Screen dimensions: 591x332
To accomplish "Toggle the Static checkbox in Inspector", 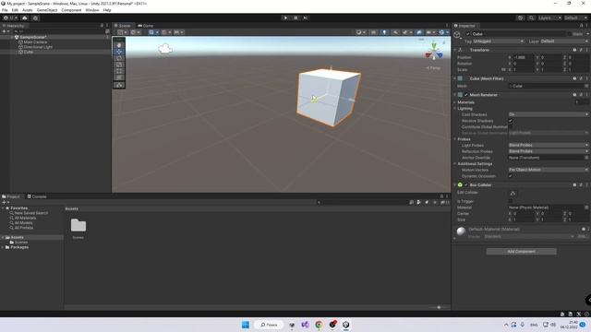I will (569, 34).
